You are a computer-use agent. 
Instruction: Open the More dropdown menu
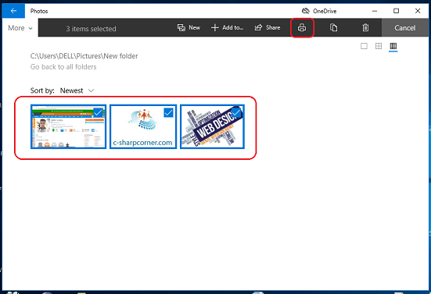(20, 28)
